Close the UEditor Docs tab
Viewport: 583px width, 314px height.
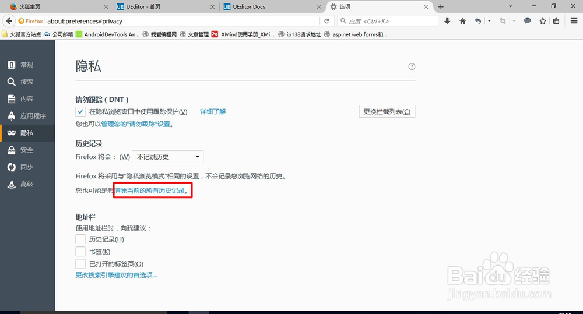click(319, 6)
